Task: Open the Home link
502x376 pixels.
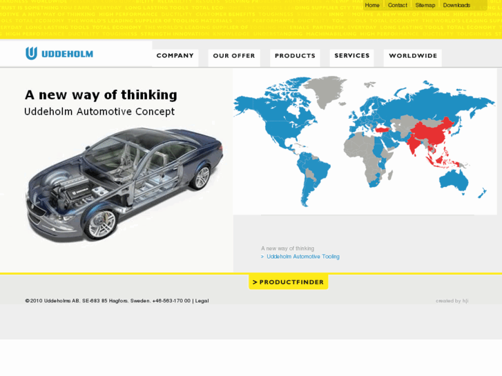Action: pos(372,5)
